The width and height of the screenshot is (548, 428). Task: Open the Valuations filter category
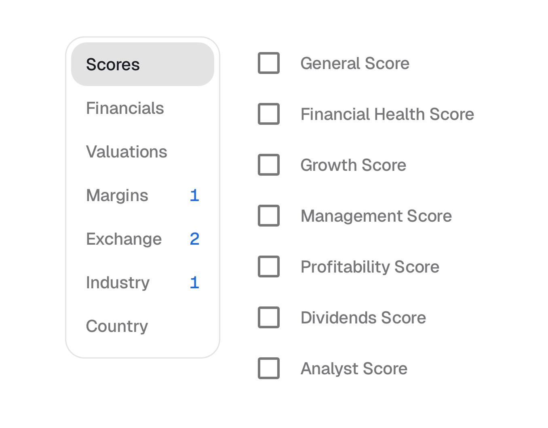pyautogui.click(x=126, y=152)
